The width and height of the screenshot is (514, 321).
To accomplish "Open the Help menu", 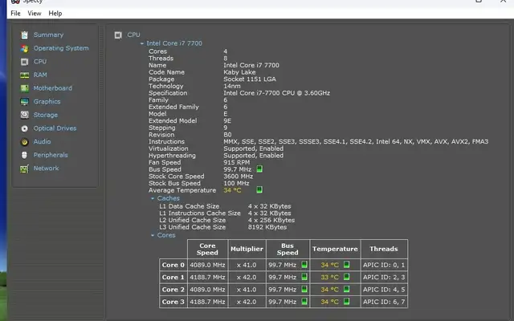I will pyautogui.click(x=55, y=14).
